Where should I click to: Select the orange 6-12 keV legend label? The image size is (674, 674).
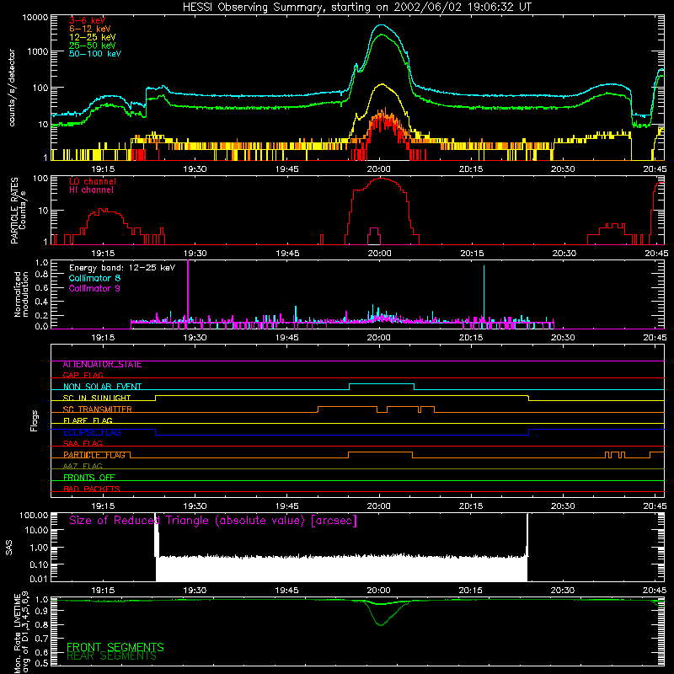[x=90, y=29]
